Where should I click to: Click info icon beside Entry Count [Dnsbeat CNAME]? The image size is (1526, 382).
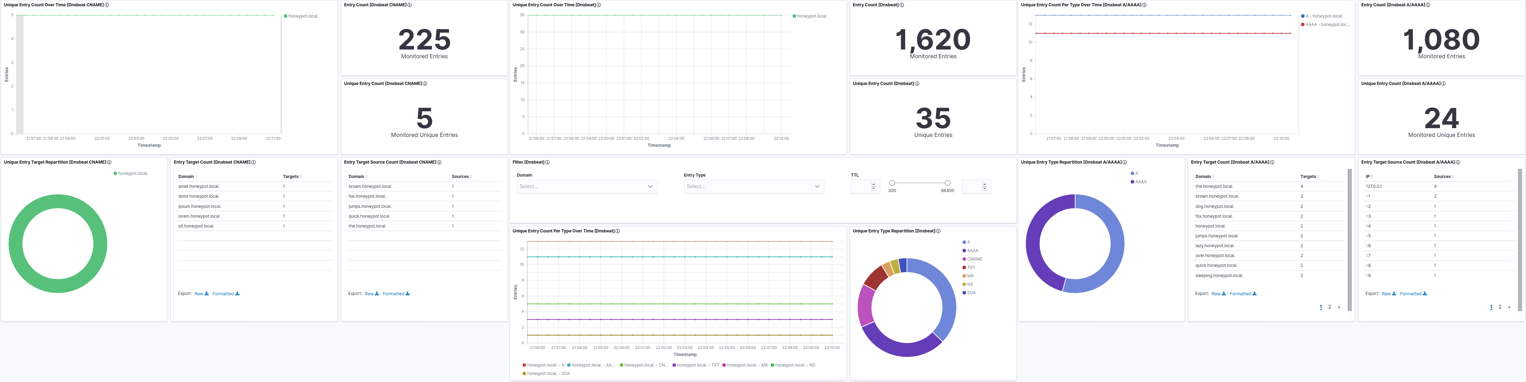(409, 5)
